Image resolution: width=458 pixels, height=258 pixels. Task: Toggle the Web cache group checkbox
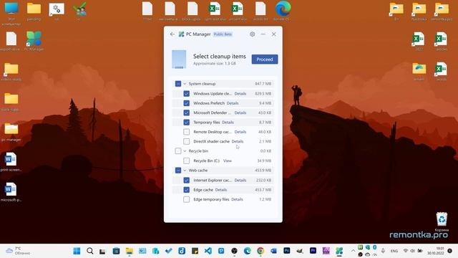[178, 171]
